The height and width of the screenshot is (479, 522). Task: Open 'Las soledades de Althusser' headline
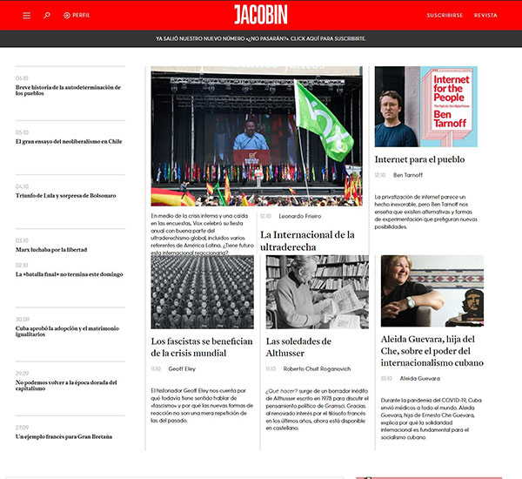pyautogui.click(x=298, y=347)
